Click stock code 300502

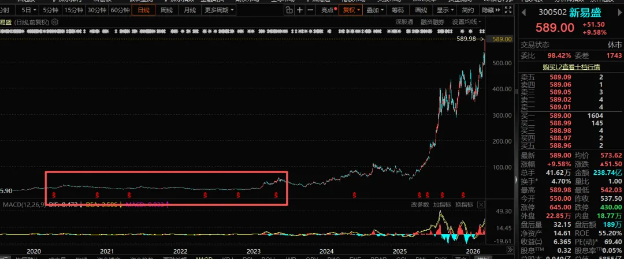point(552,12)
